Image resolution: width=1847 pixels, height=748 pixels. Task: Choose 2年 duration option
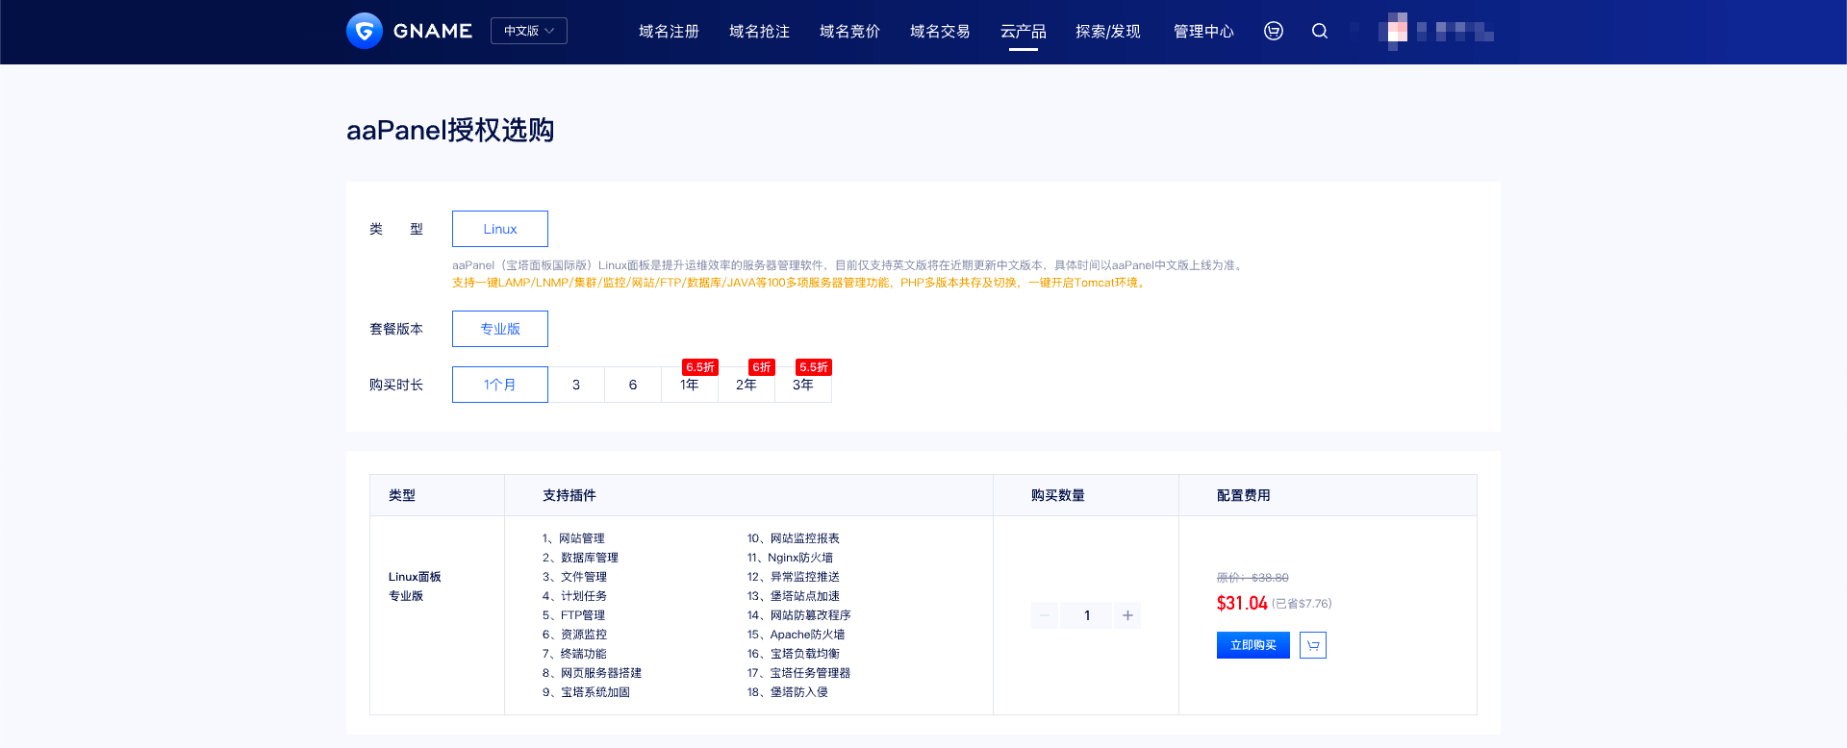tap(746, 385)
